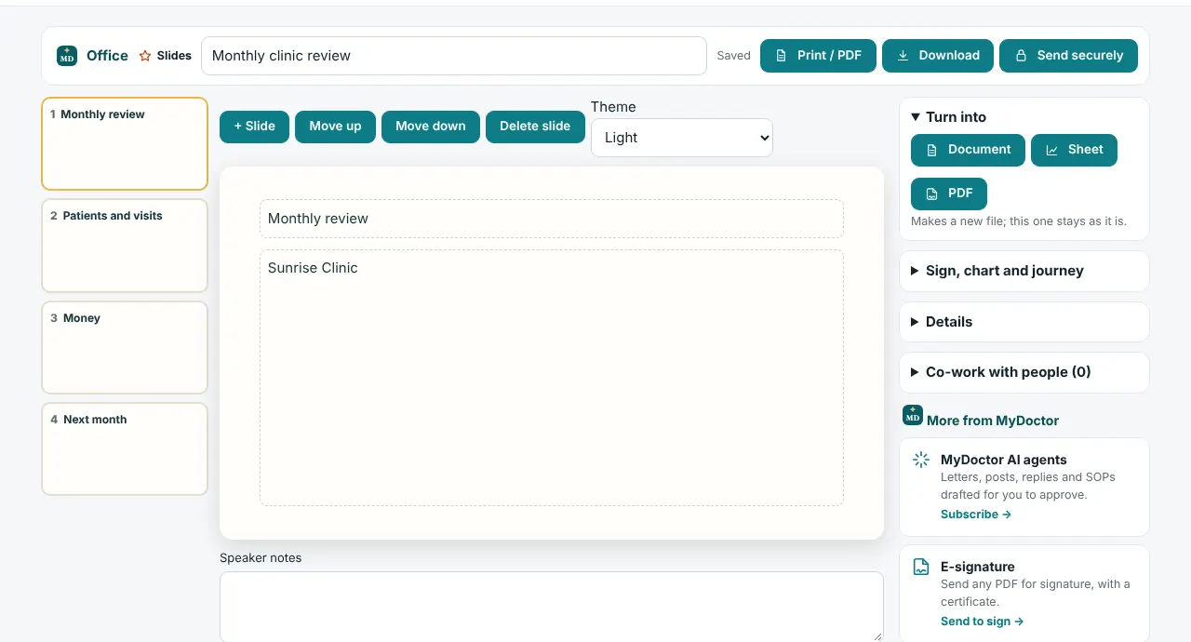Select slide 1 Monthly review thumbnail
This screenshot has height=642, width=1191.
pyautogui.click(x=125, y=143)
